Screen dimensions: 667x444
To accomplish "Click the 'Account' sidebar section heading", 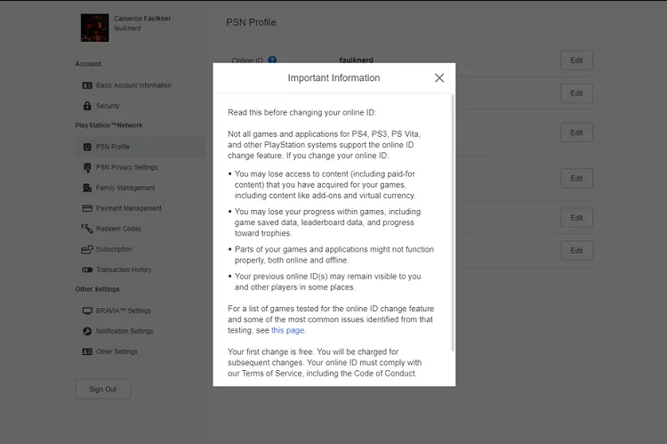I will 88,64.
